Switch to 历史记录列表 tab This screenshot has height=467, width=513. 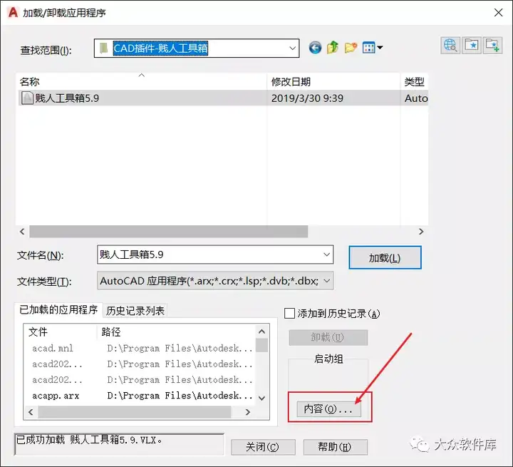pyautogui.click(x=135, y=311)
